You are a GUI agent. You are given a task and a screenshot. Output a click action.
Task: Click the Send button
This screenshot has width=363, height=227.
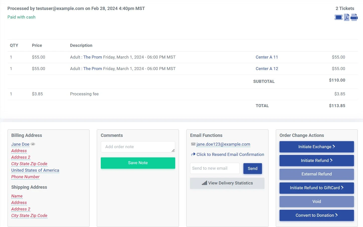[252, 169]
